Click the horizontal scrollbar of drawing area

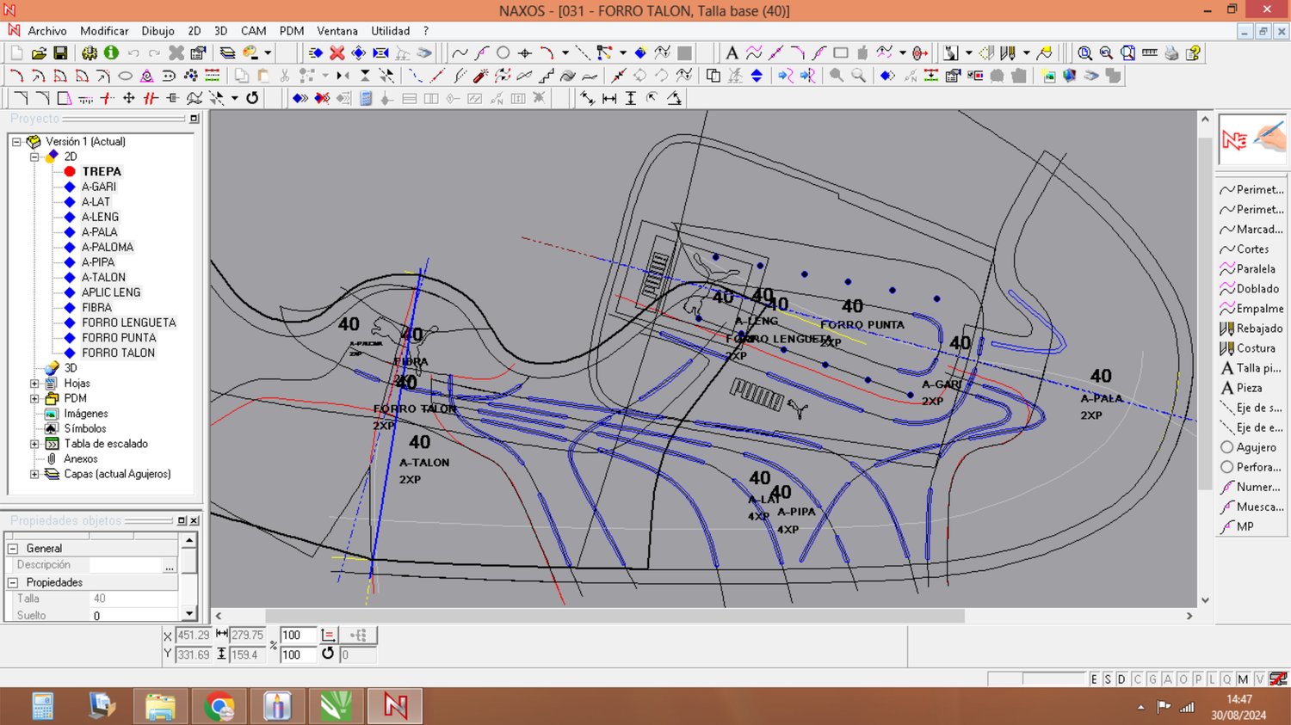(615, 617)
